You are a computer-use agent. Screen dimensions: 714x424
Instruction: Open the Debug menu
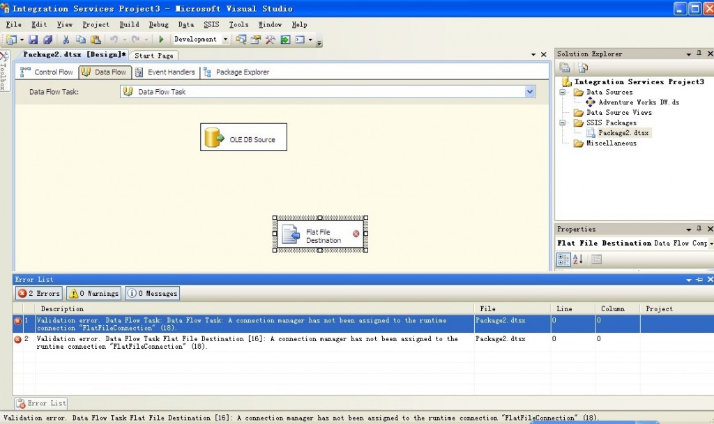point(158,24)
